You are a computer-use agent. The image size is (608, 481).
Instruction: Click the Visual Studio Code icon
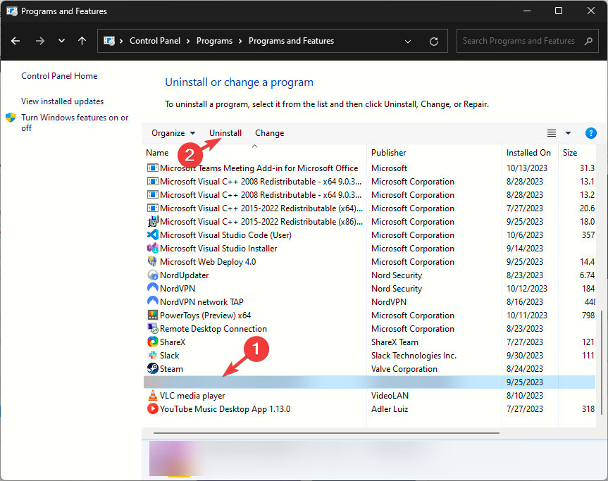coord(153,235)
